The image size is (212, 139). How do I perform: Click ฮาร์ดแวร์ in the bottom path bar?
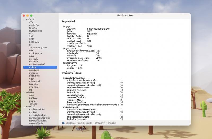click(x=100, y=123)
